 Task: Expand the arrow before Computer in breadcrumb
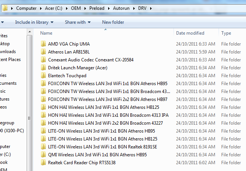12,8
